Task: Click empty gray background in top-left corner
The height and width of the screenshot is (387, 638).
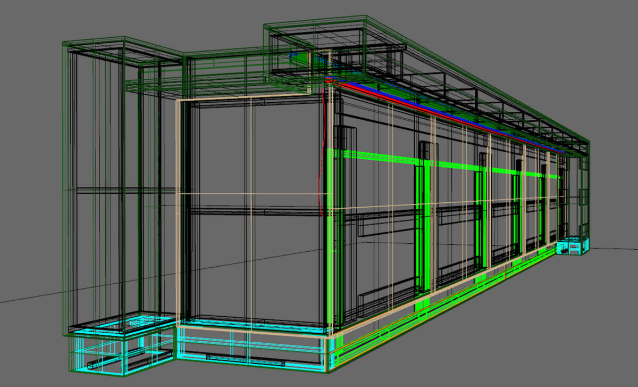Action: [27, 21]
